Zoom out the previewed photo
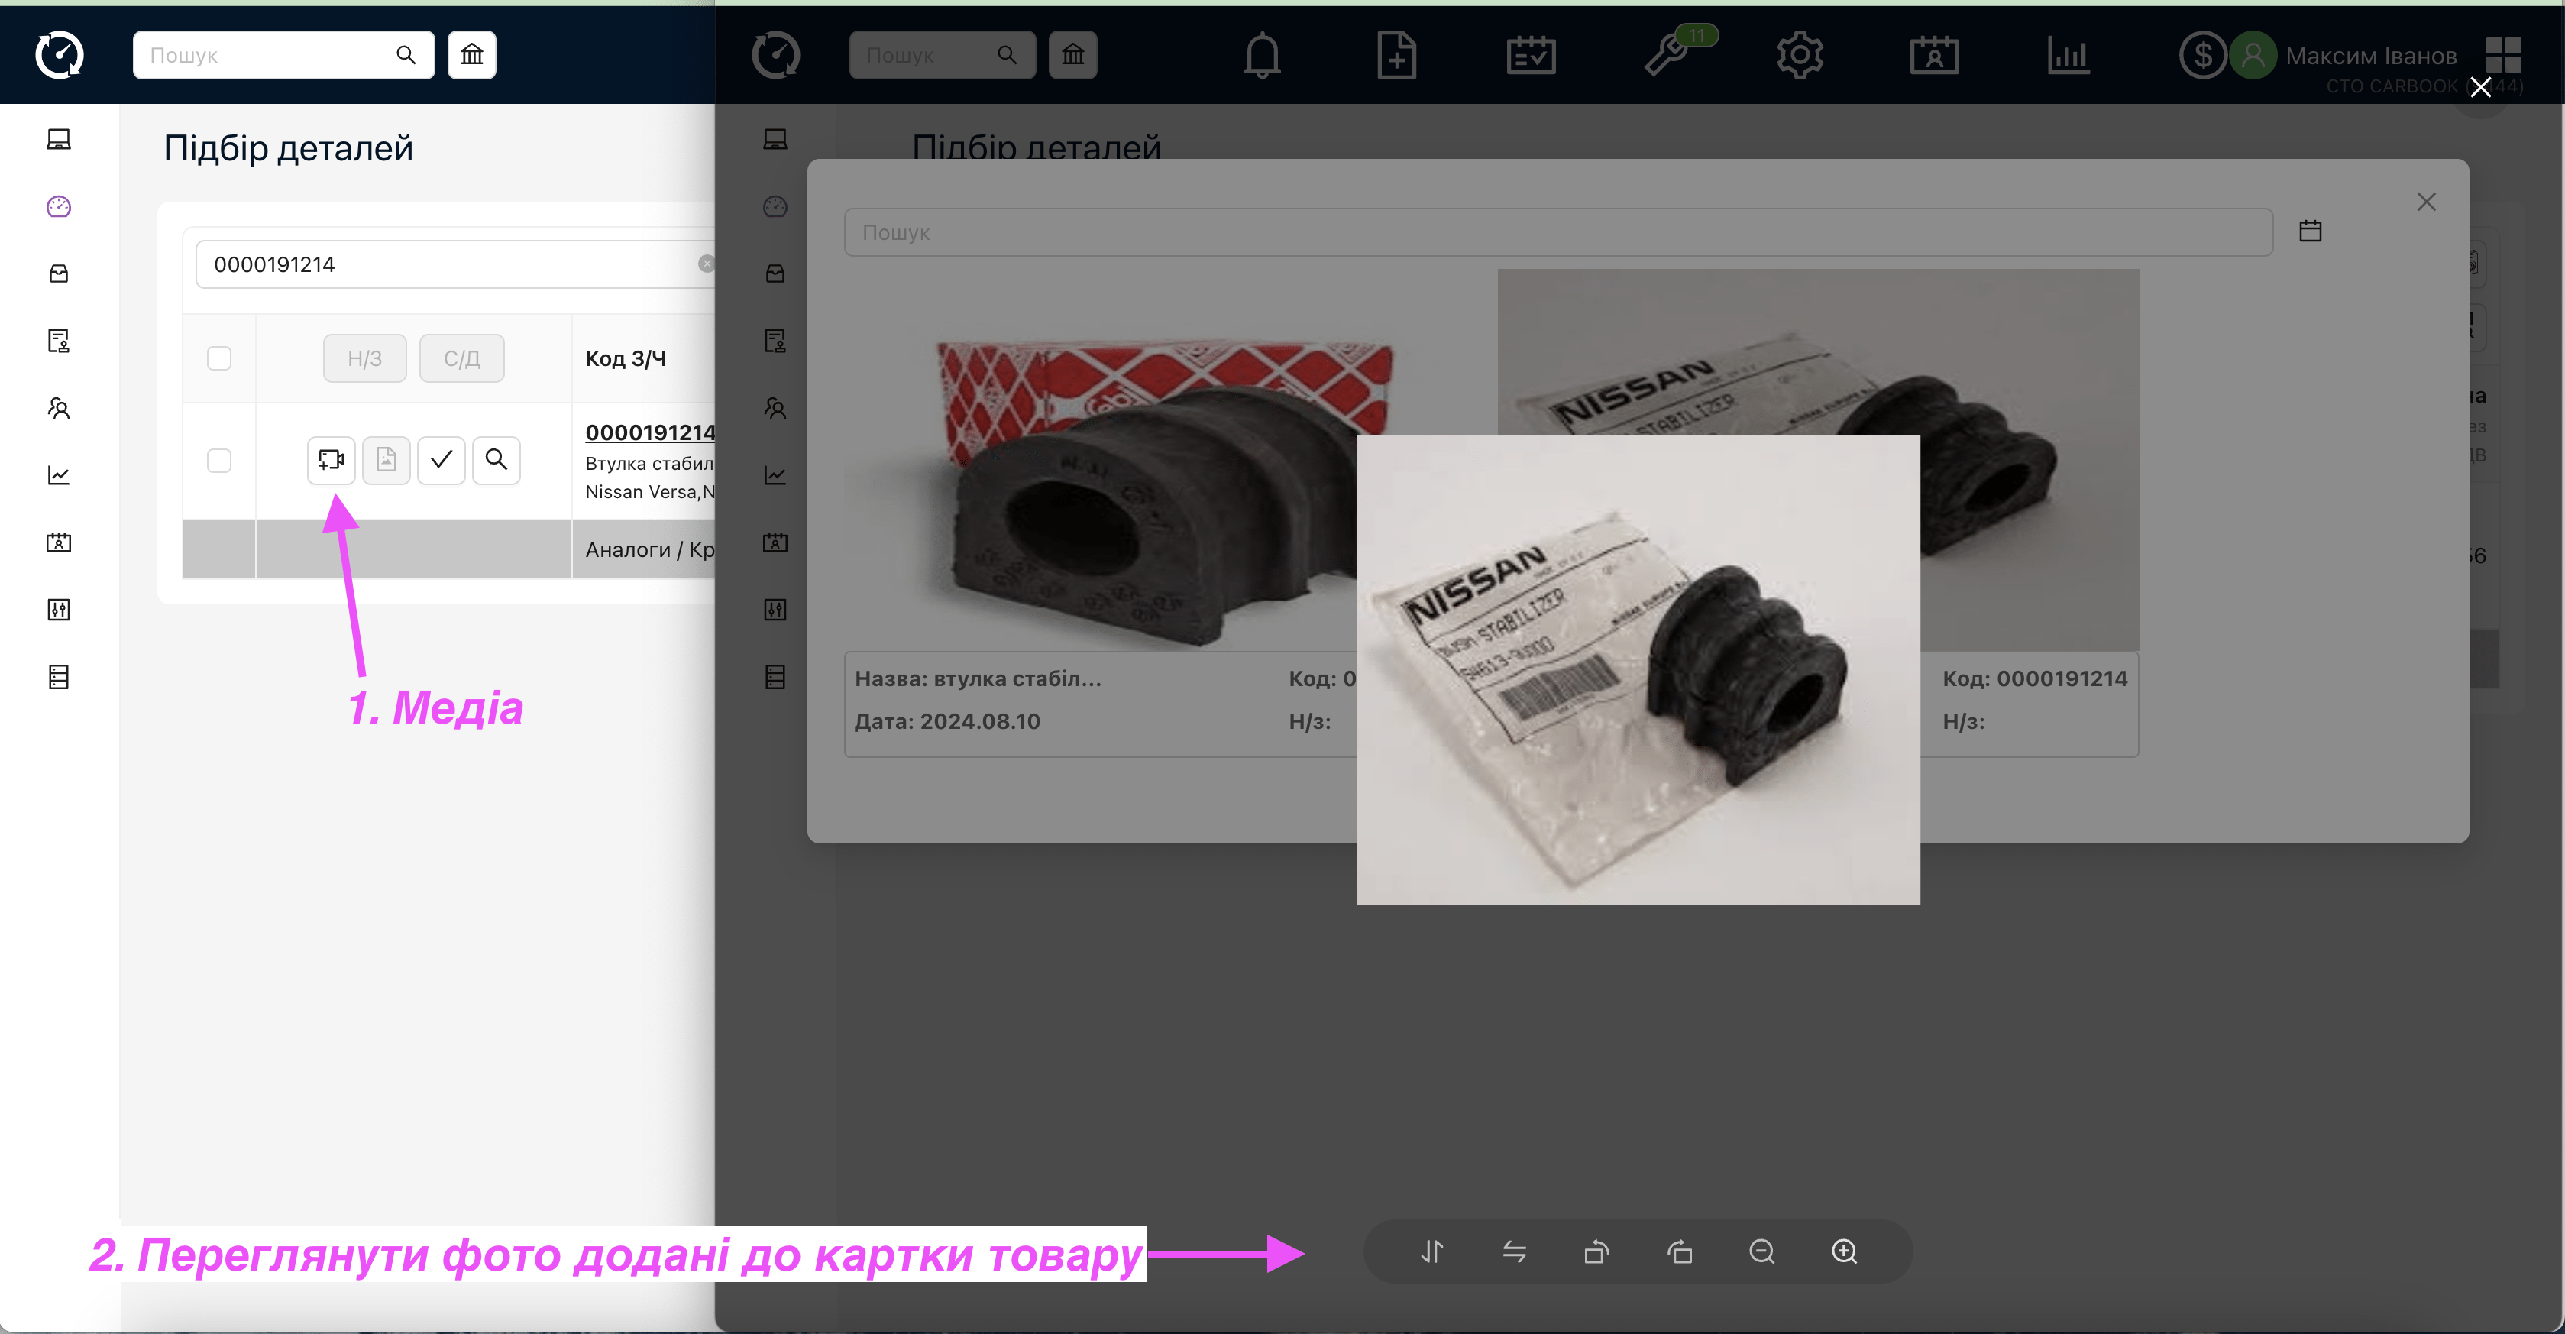The width and height of the screenshot is (2565, 1334). (1761, 1251)
